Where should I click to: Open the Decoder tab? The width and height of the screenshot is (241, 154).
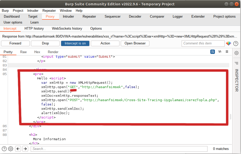pyautogui.click(x=135, y=16)
